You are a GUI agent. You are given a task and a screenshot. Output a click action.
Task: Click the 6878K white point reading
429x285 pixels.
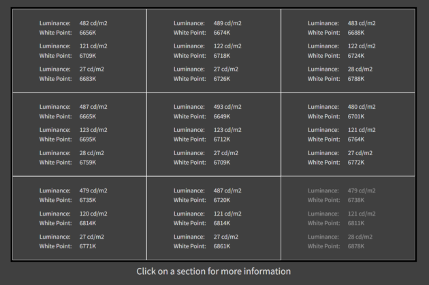(356, 246)
